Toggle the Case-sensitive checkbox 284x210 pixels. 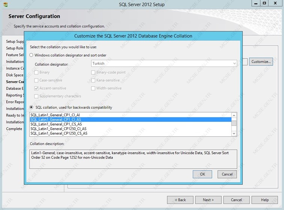pyautogui.click(x=36, y=80)
